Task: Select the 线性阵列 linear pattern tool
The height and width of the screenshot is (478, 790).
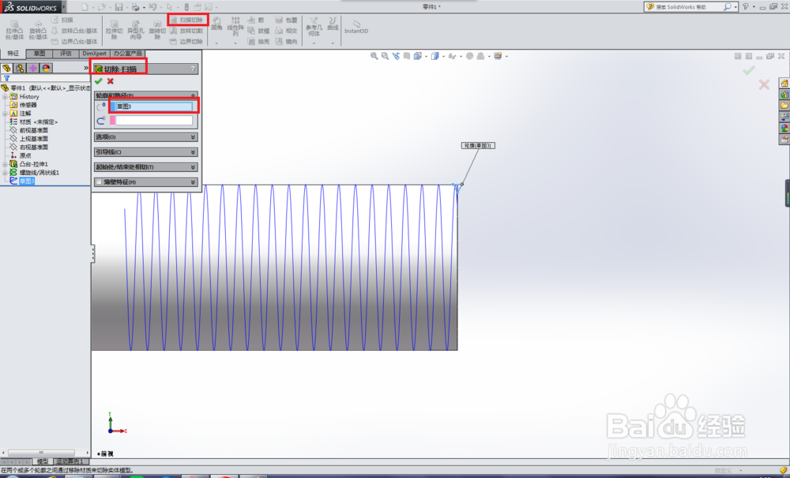Action: point(235,26)
